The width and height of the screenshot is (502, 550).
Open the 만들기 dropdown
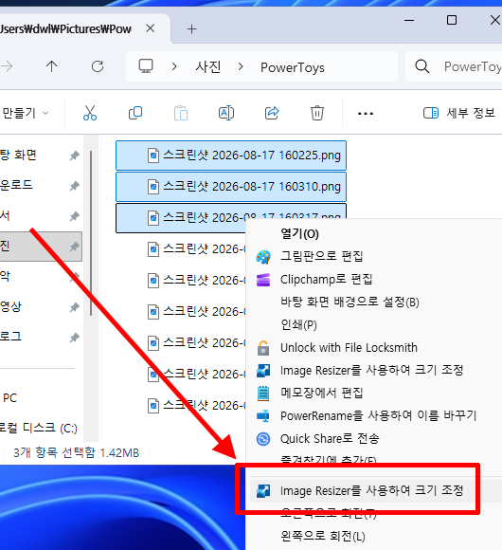point(25,113)
